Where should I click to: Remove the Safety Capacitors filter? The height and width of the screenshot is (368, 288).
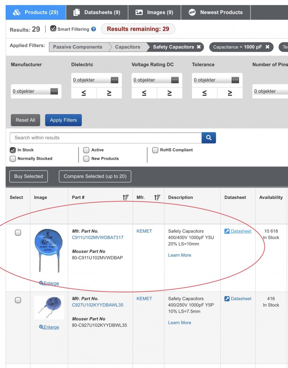pyautogui.click(x=199, y=47)
